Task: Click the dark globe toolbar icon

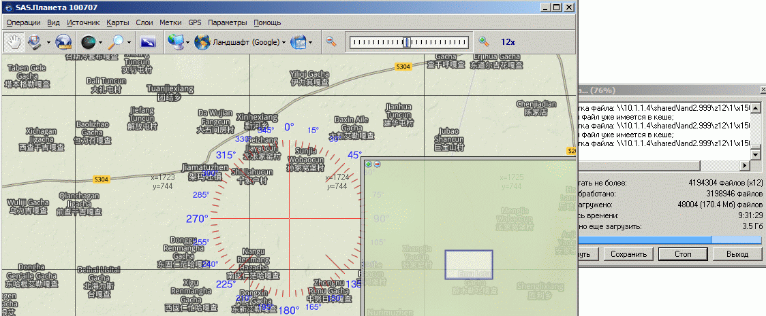Action: [x=88, y=42]
